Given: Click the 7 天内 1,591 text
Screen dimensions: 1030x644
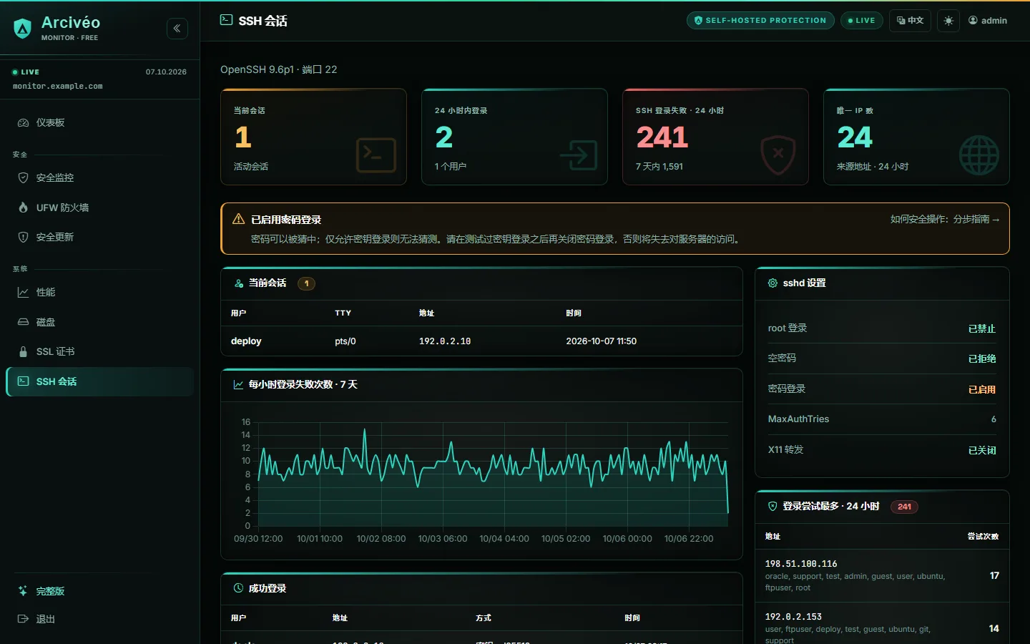Looking at the screenshot, I should pos(659,167).
